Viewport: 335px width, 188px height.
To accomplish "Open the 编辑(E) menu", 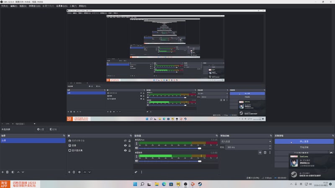I will pos(14,6).
